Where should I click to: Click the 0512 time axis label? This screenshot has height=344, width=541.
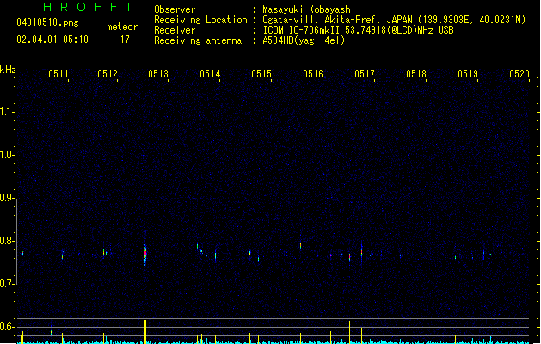[x=108, y=74]
